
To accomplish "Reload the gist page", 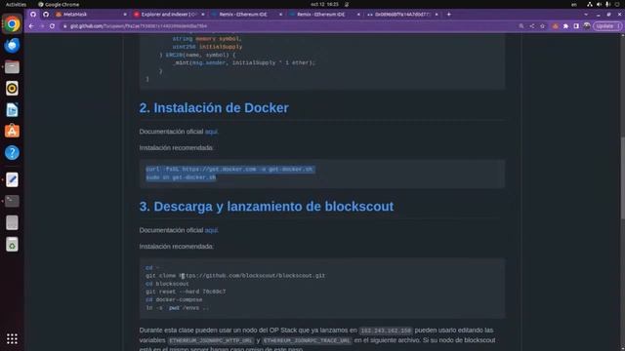I will [52, 26].
